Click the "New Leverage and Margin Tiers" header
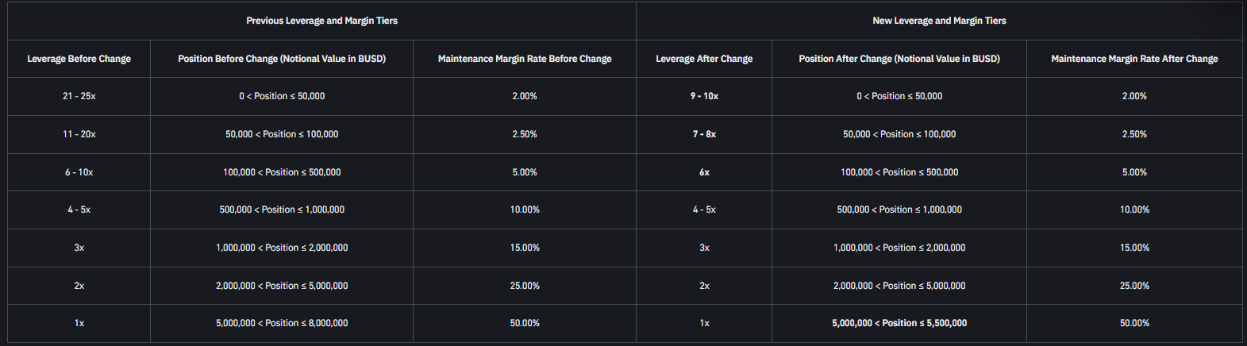The height and width of the screenshot is (346, 1247). pyautogui.click(x=939, y=21)
